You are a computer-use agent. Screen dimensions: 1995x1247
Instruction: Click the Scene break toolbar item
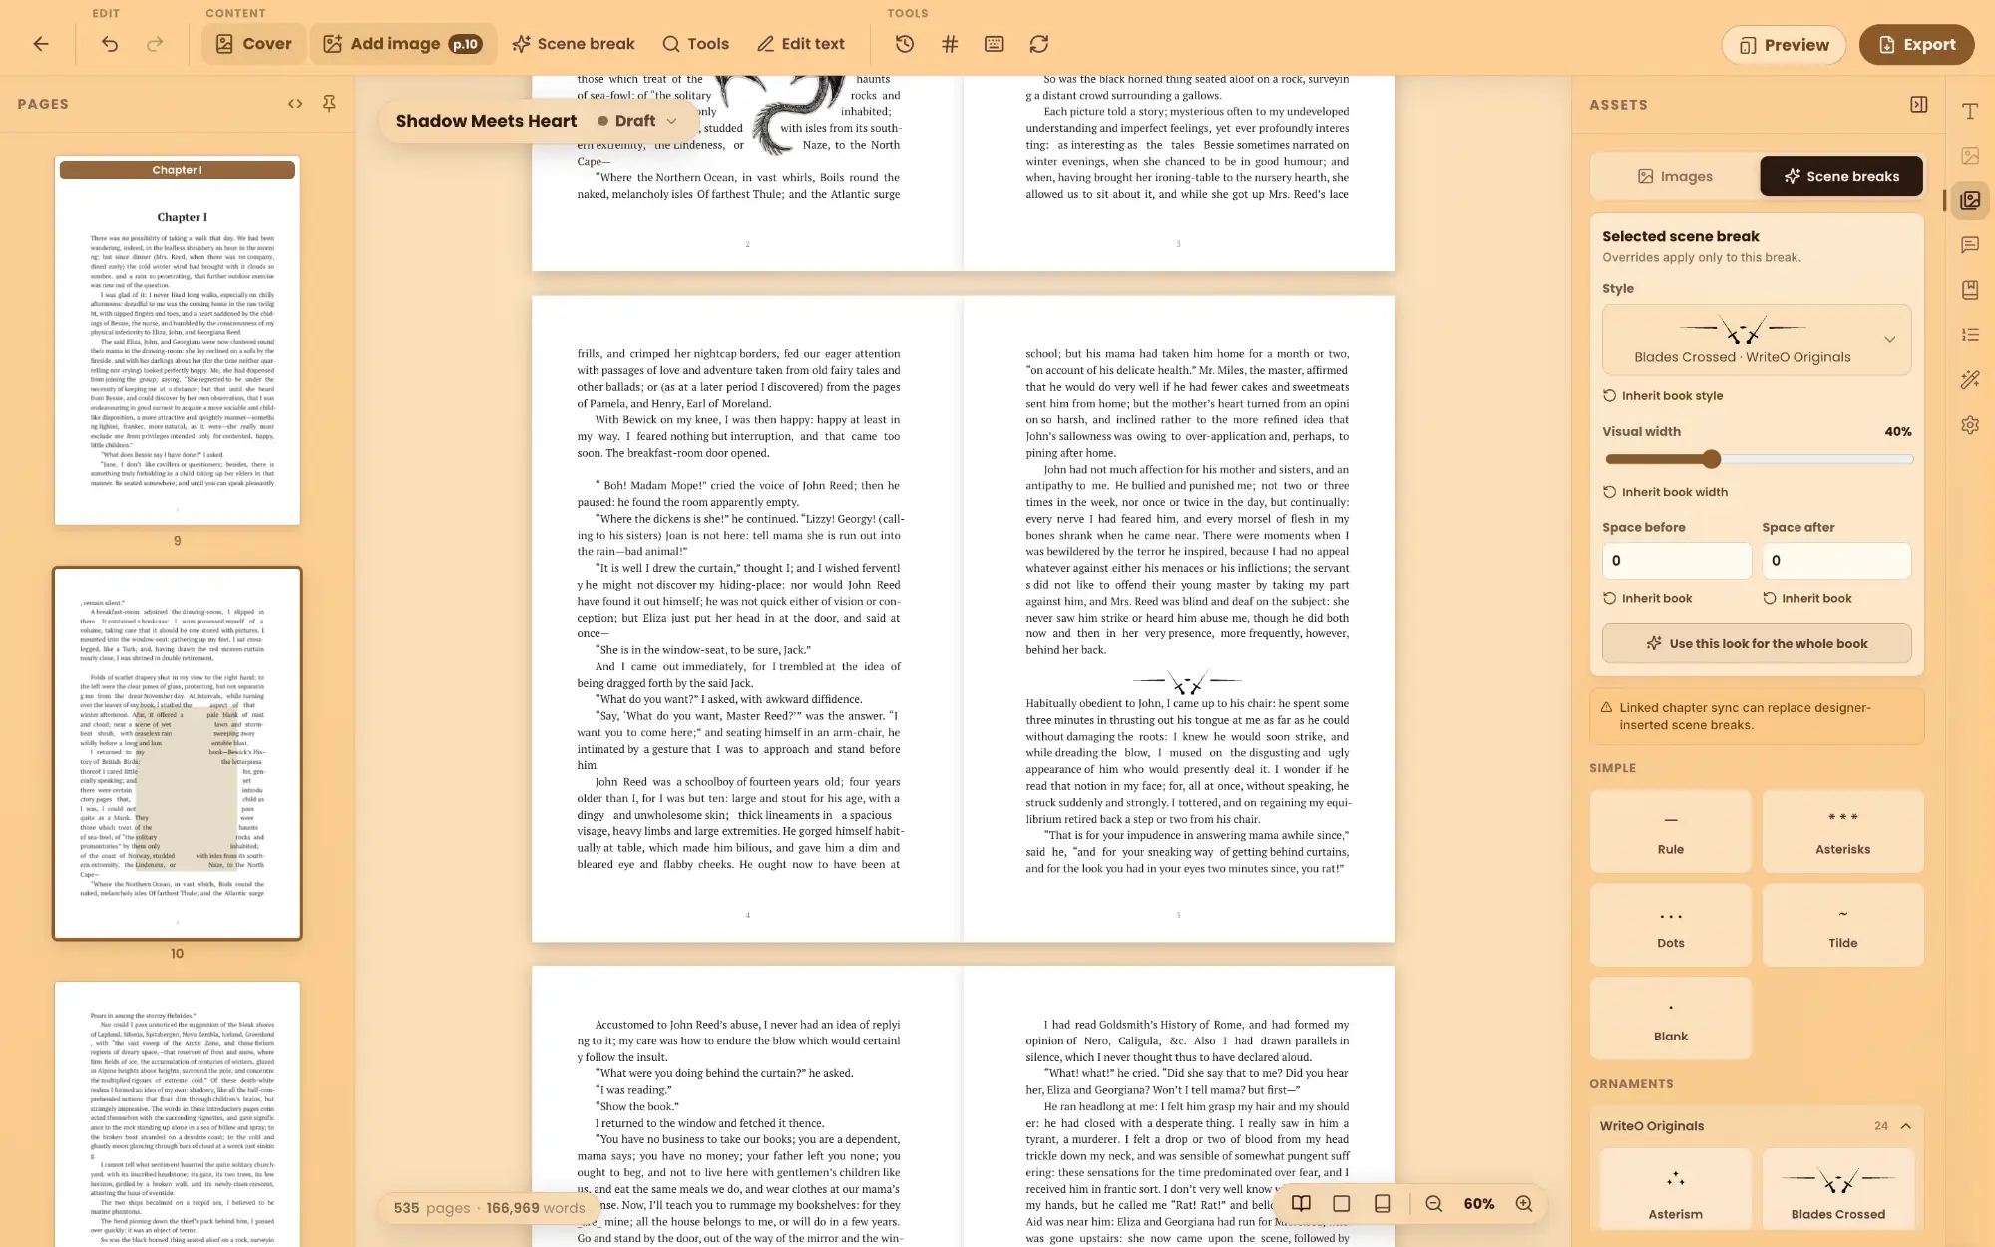click(574, 44)
